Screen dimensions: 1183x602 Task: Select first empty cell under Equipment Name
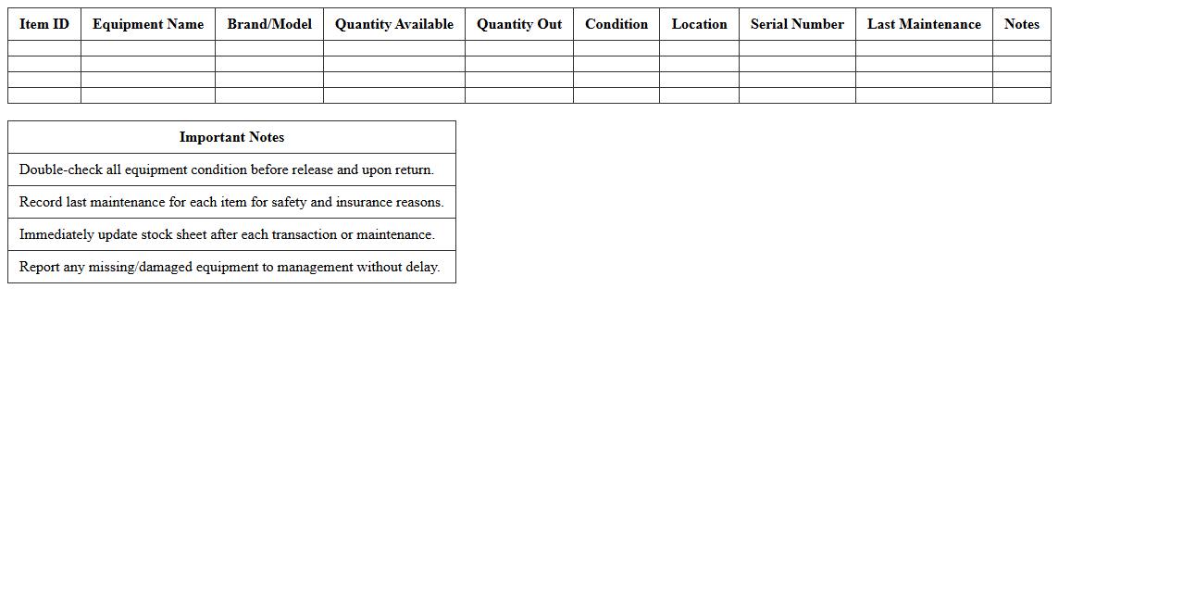[x=148, y=48]
